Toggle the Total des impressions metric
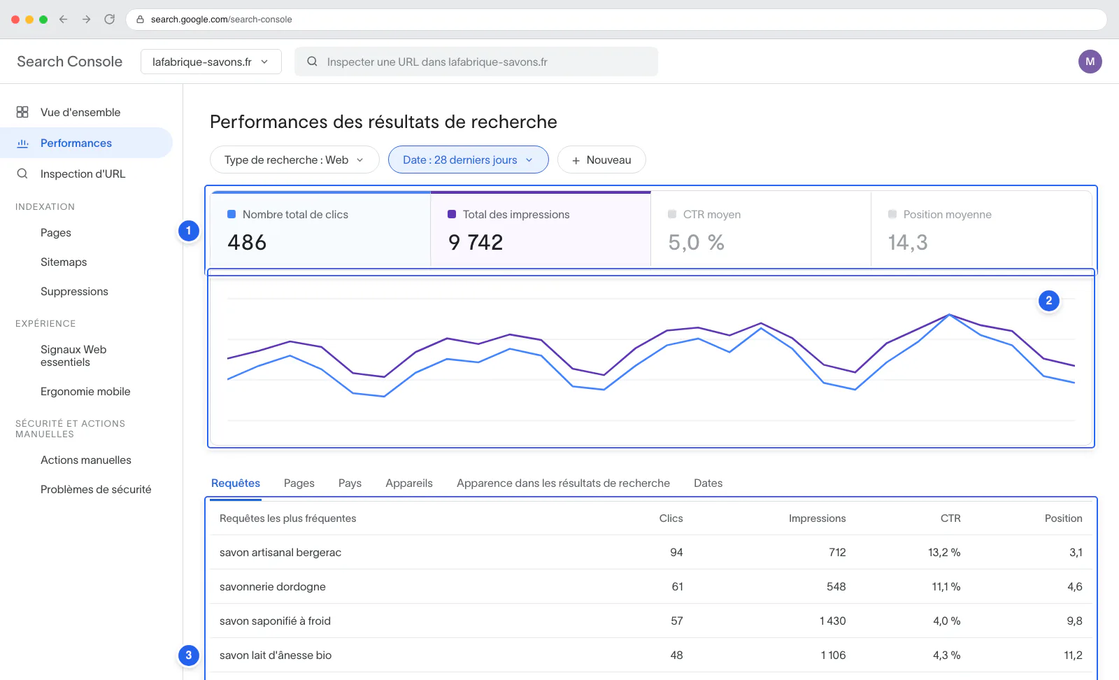This screenshot has height=680, width=1119. pos(541,229)
